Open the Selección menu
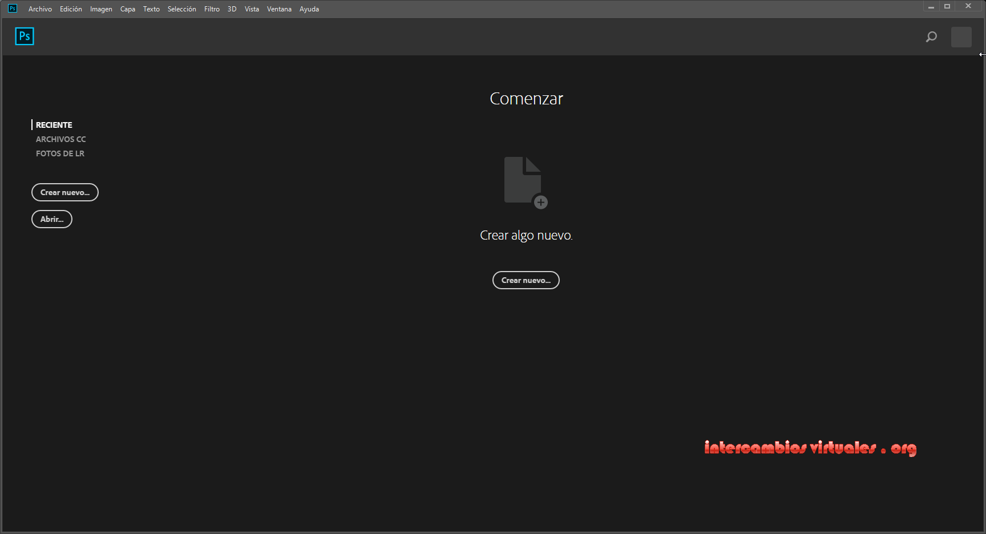The width and height of the screenshot is (986, 534). point(181,9)
